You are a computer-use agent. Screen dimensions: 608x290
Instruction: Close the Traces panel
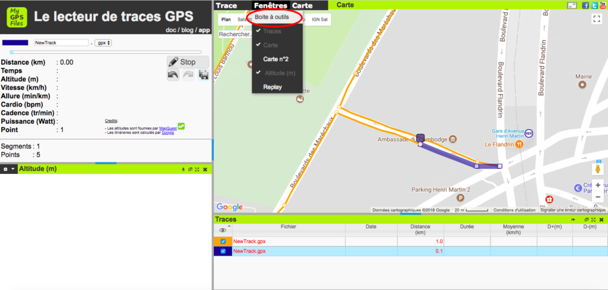click(601, 220)
